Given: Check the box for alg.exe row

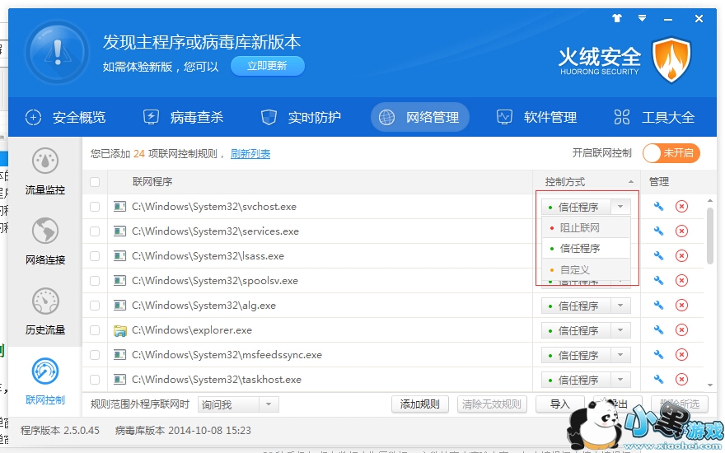Looking at the screenshot, I should 95,306.
